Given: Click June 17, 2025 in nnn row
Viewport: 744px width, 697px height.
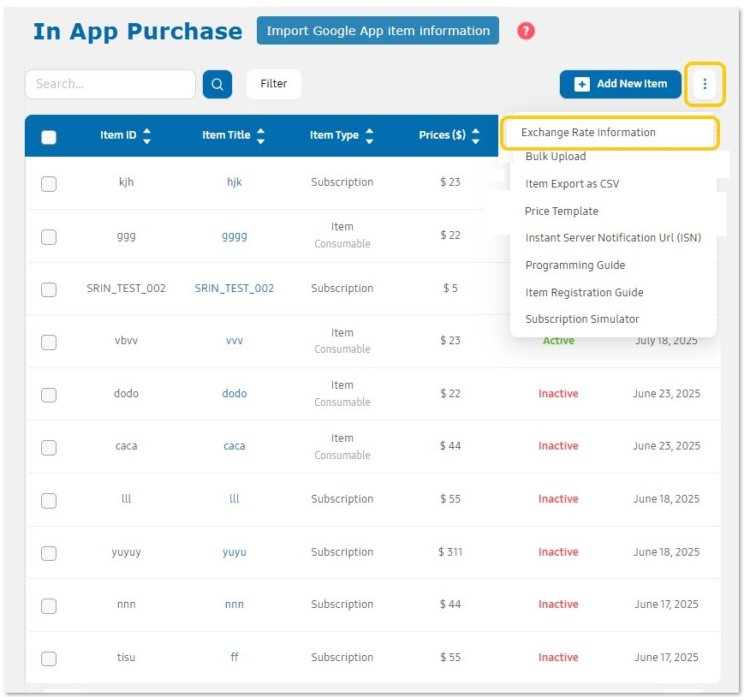Looking at the screenshot, I should pos(667,604).
